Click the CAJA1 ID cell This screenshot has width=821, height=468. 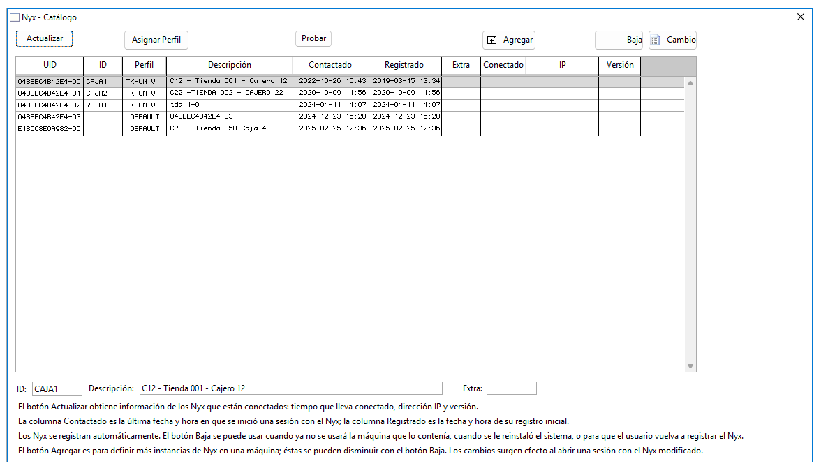pyautogui.click(x=103, y=82)
